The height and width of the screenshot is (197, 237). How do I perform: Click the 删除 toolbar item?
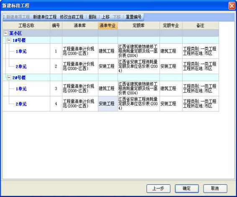(93, 17)
